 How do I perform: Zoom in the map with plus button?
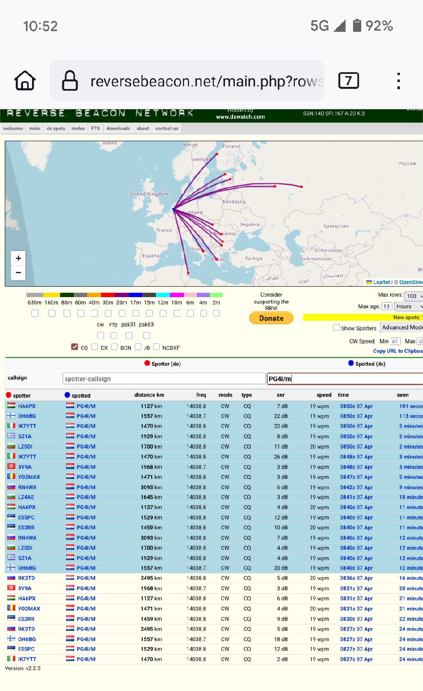pyautogui.click(x=18, y=258)
